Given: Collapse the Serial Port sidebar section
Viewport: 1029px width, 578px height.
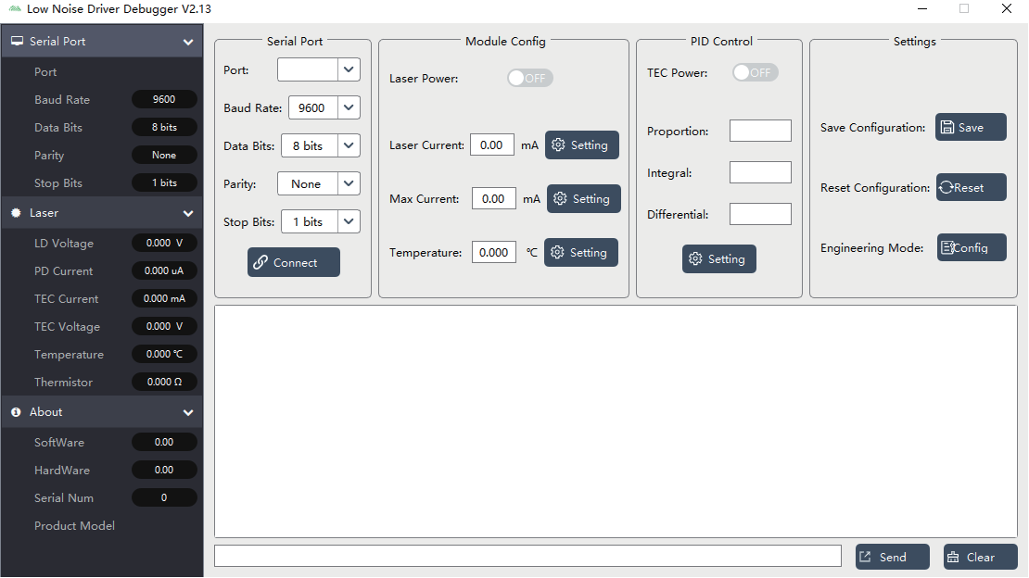Looking at the screenshot, I should tap(188, 42).
